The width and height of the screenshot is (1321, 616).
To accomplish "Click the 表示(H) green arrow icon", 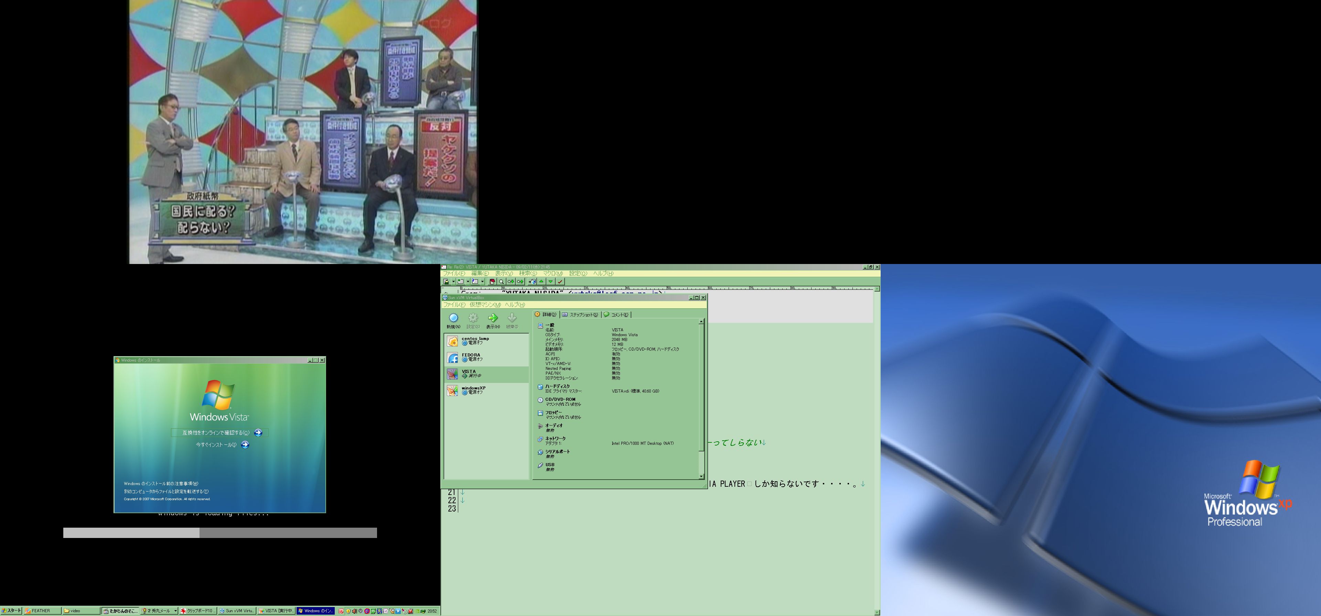I will [493, 318].
